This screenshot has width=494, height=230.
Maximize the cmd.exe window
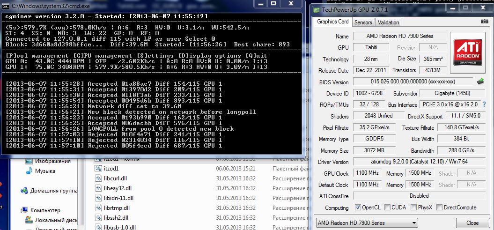273,3
